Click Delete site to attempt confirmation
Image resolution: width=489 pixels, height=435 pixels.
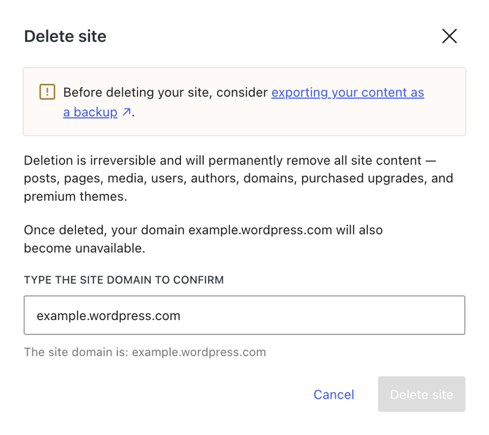(422, 394)
